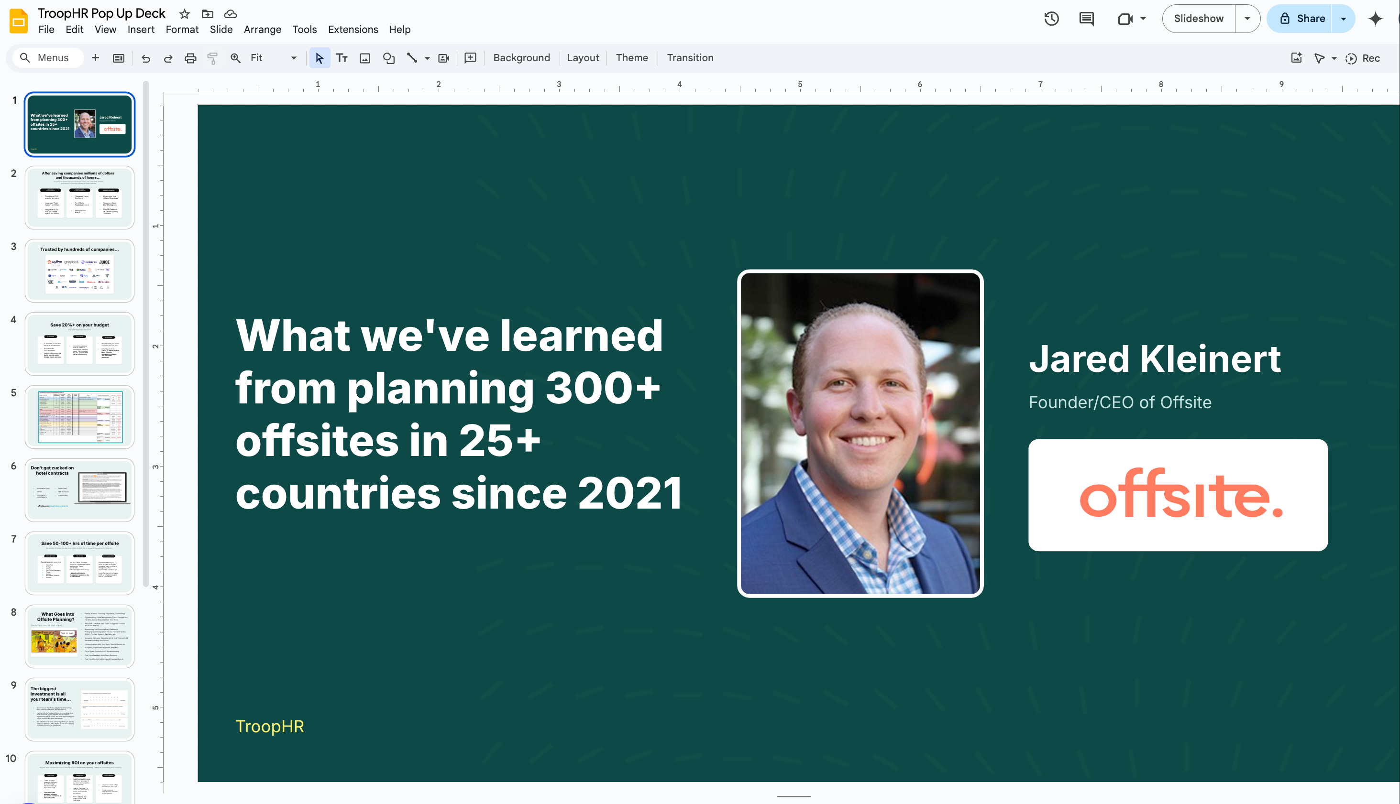This screenshot has width=1400, height=804.
Task: Open the Gemini sparkle icon
Action: tap(1376, 19)
